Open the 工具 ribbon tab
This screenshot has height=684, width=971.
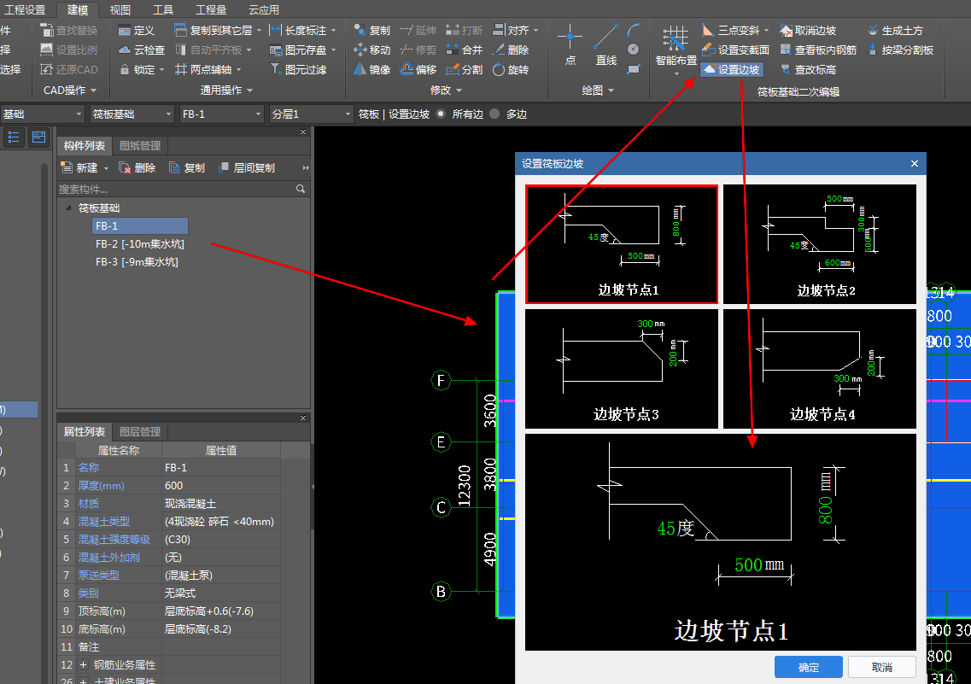[x=163, y=10]
